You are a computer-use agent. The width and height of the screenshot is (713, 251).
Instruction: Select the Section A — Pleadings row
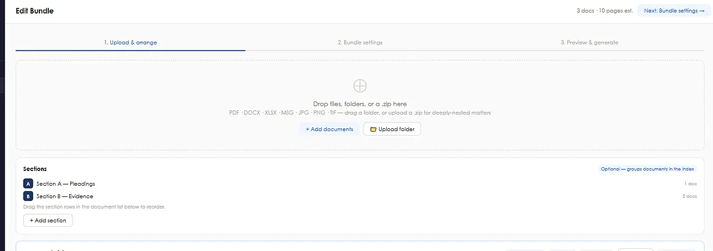(x=360, y=184)
